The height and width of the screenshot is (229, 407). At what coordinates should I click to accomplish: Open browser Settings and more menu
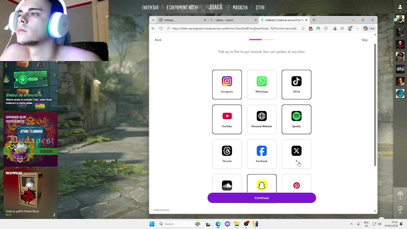[357, 28]
